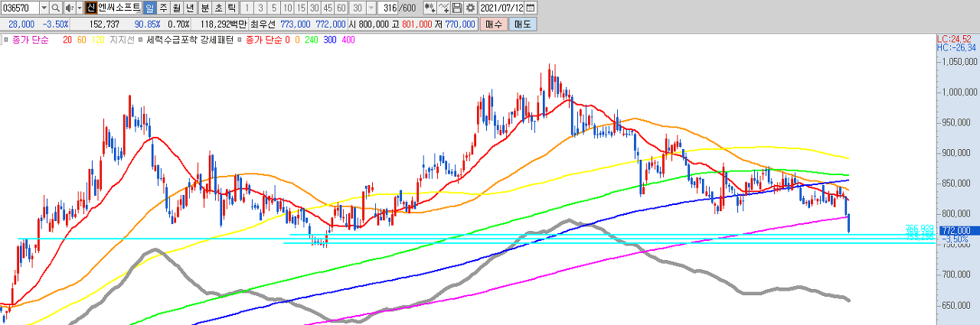Image resolution: width=980 pixels, height=325 pixels.
Task: Toggle the 종가 단순 20 60 120 indicator marker
Action: pos(6,39)
